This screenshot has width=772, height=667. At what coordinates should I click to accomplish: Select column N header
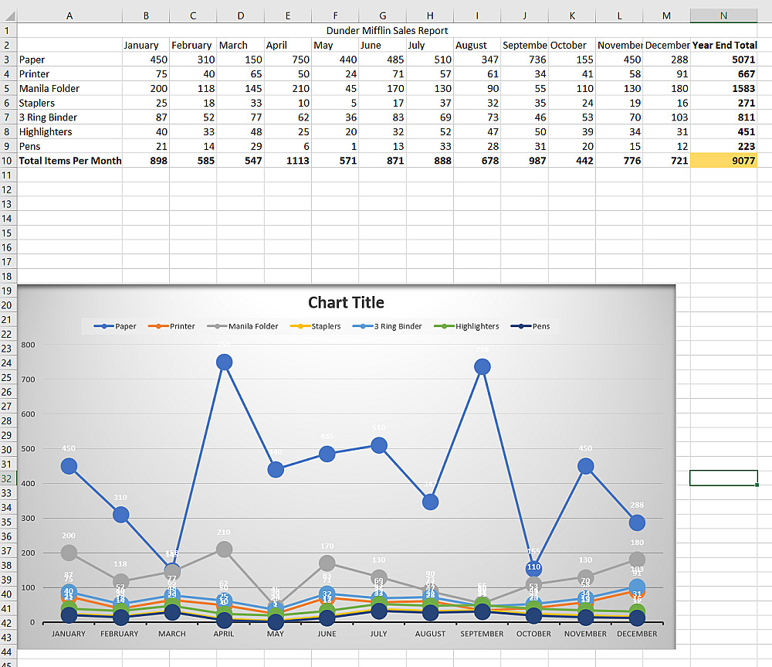tap(723, 15)
